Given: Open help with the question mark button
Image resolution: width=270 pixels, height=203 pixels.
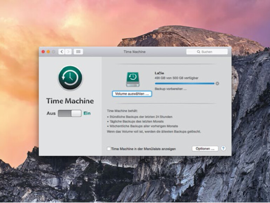Looking at the screenshot, I should pyautogui.click(x=223, y=149).
